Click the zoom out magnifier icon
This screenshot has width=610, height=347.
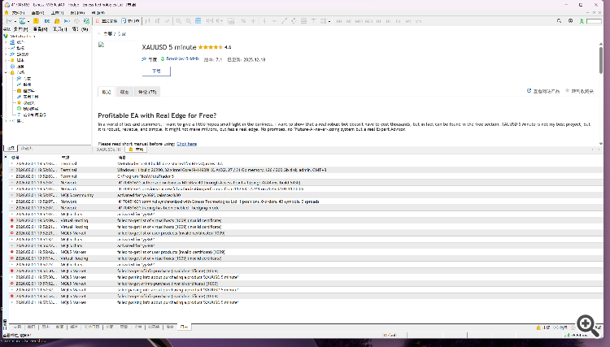coord(189,21)
